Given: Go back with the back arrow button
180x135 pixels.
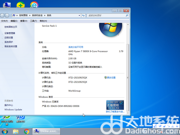Looking at the screenshot, I should (x=2, y=16).
